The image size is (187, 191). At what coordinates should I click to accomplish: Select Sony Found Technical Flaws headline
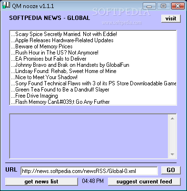tap(93, 83)
